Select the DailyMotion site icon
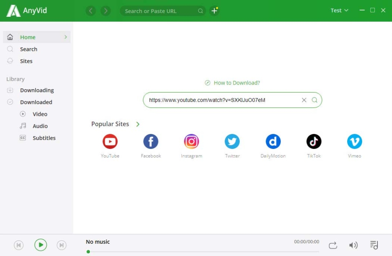This screenshot has height=256, width=392. (x=273, y=142)
